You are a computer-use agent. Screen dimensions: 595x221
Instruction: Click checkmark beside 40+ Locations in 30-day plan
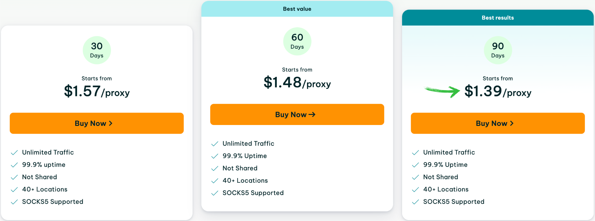pos(14,190)
